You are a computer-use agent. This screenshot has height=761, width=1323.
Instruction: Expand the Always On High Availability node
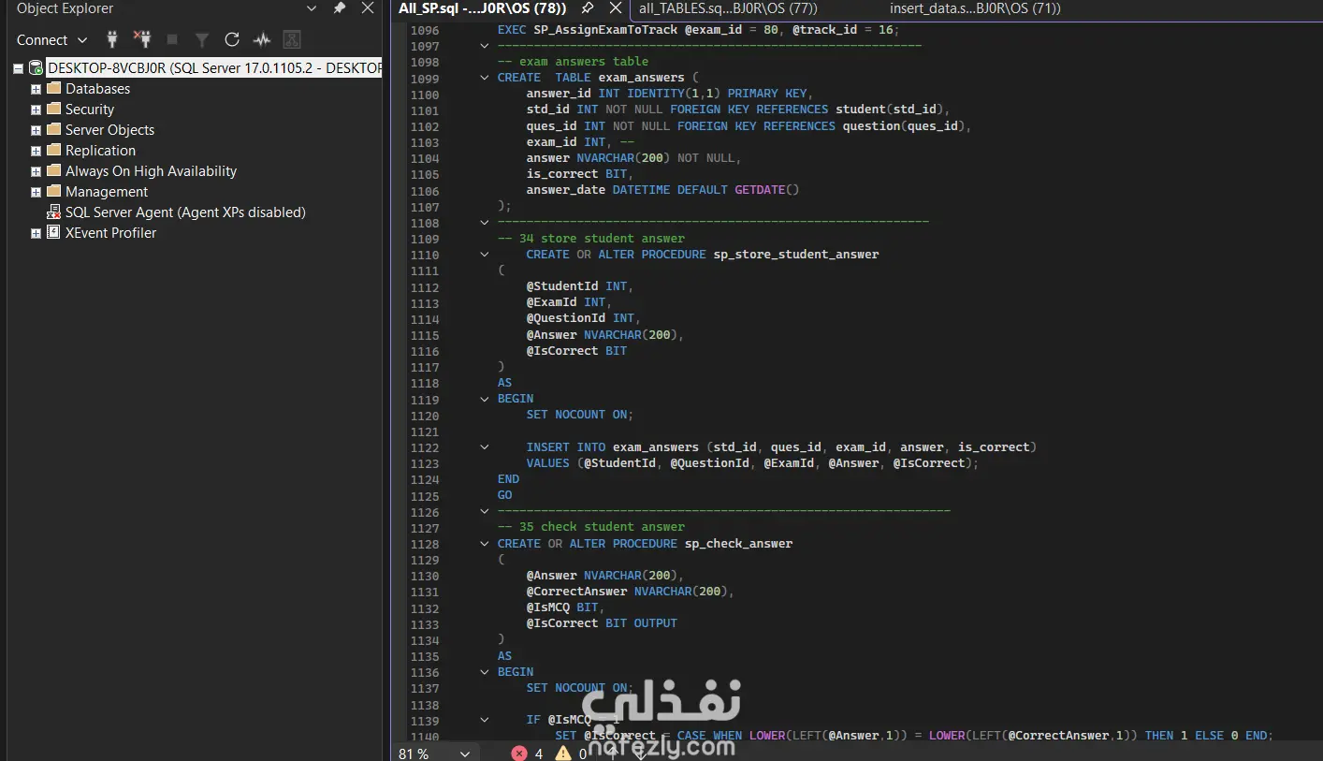point(36,171)
